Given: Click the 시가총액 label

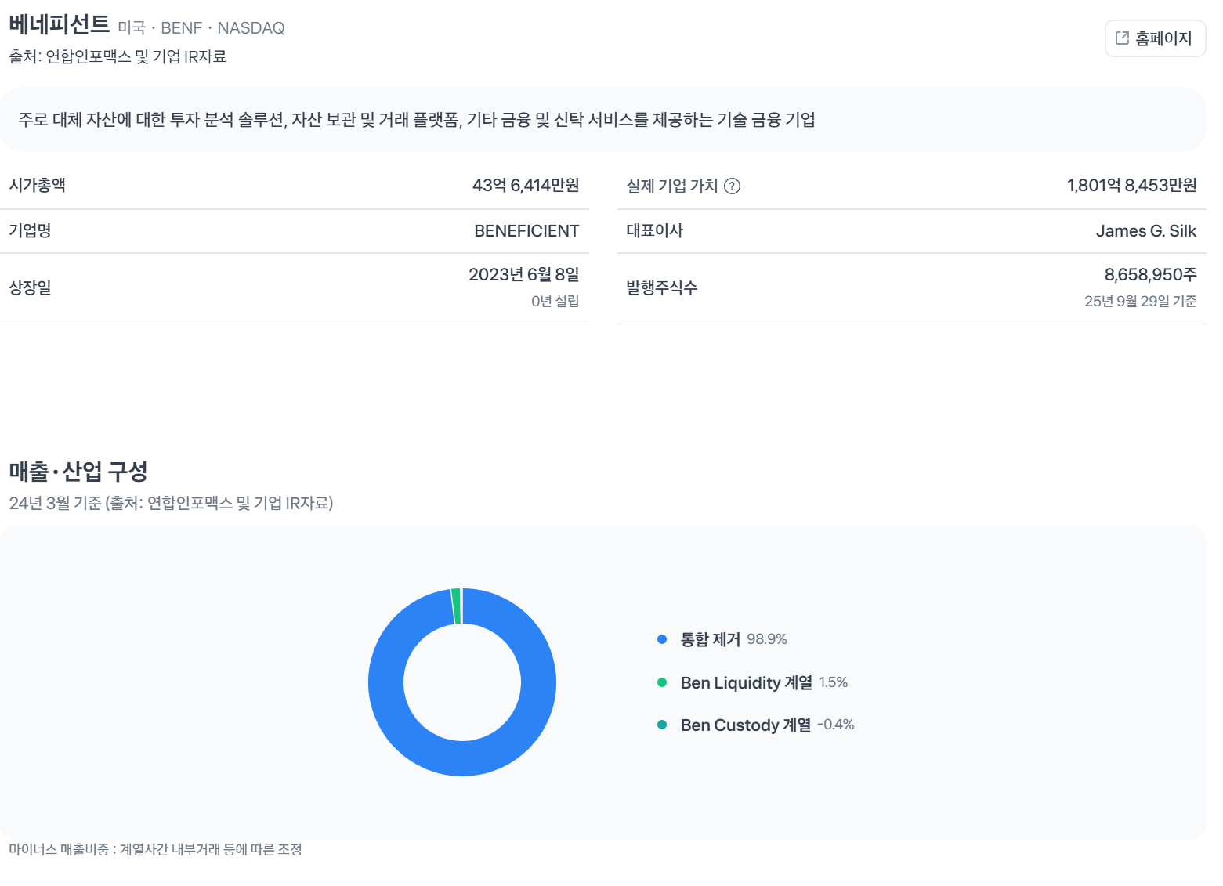Looking at the screenshot, I should click(37, 185).
